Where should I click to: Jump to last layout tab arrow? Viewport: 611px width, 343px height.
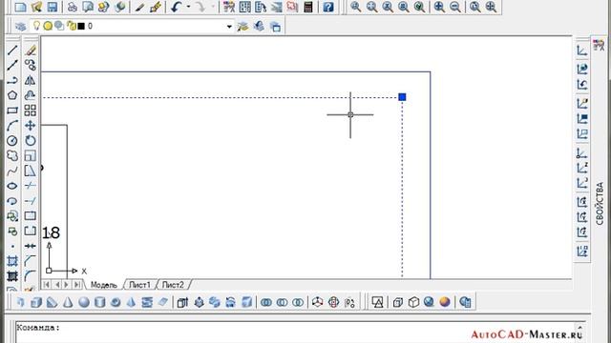coord(77,285)
